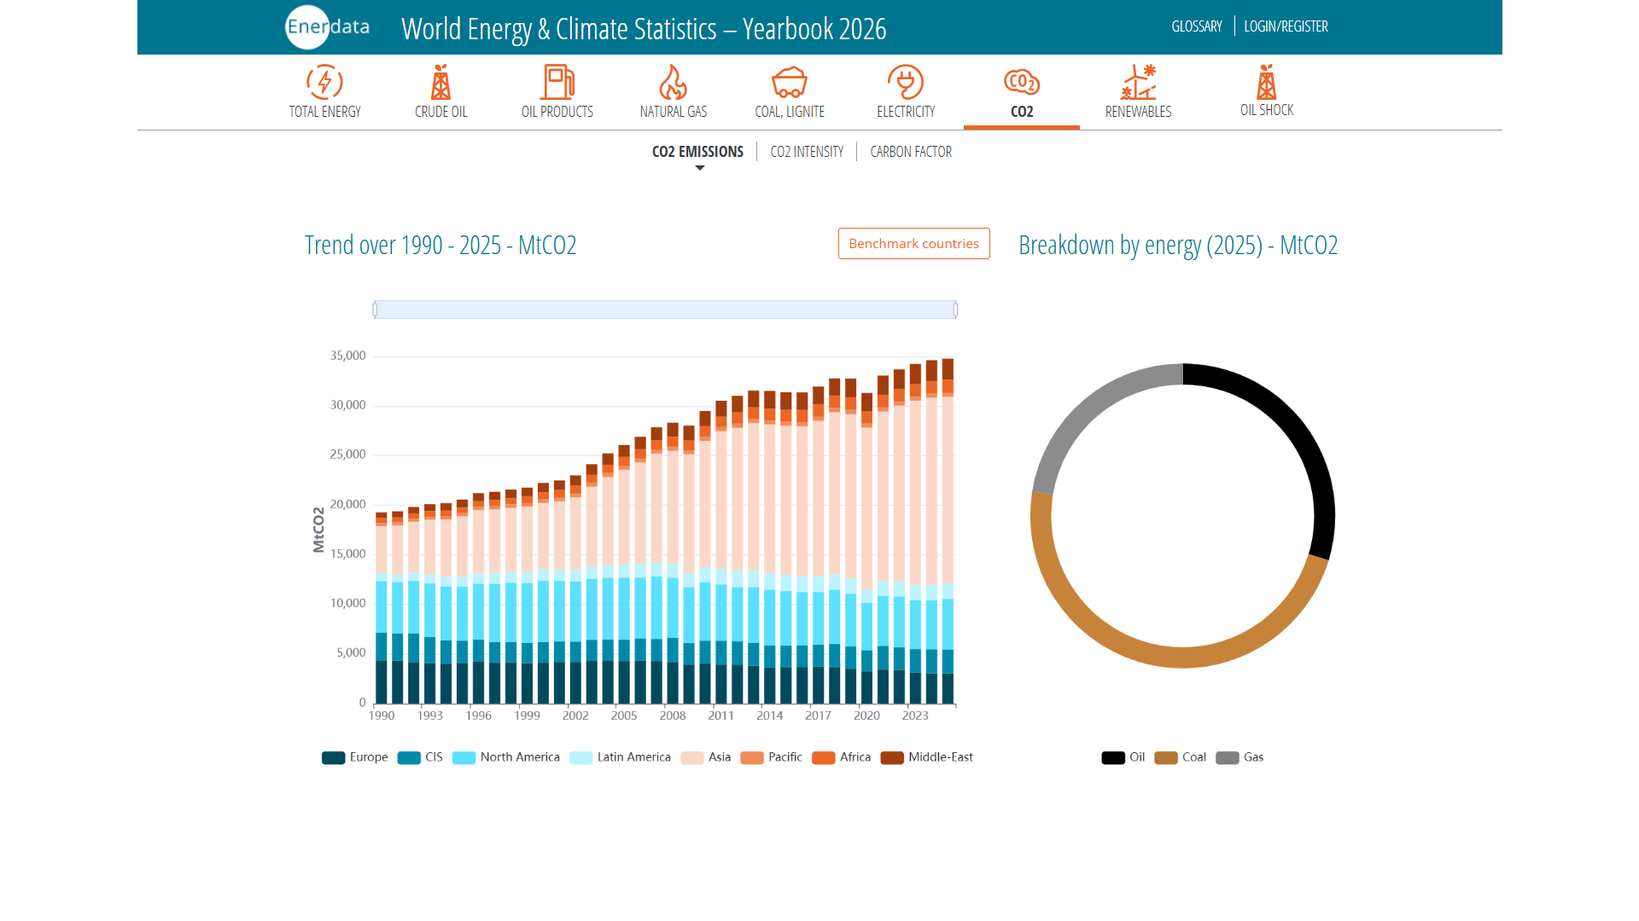Select the Electricity plug icon
This screenshot has height=921, width=1639.
point(906,83)
